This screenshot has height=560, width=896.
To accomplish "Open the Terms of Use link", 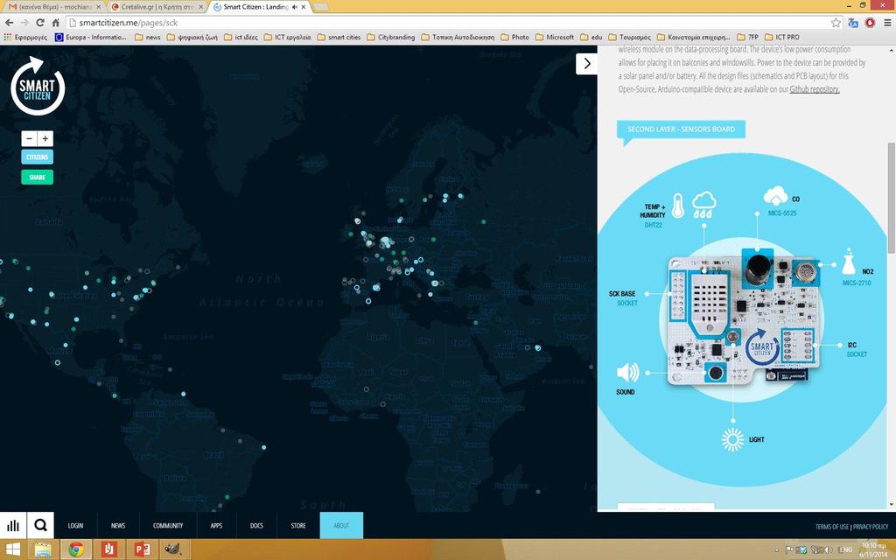I will (832, 526).
